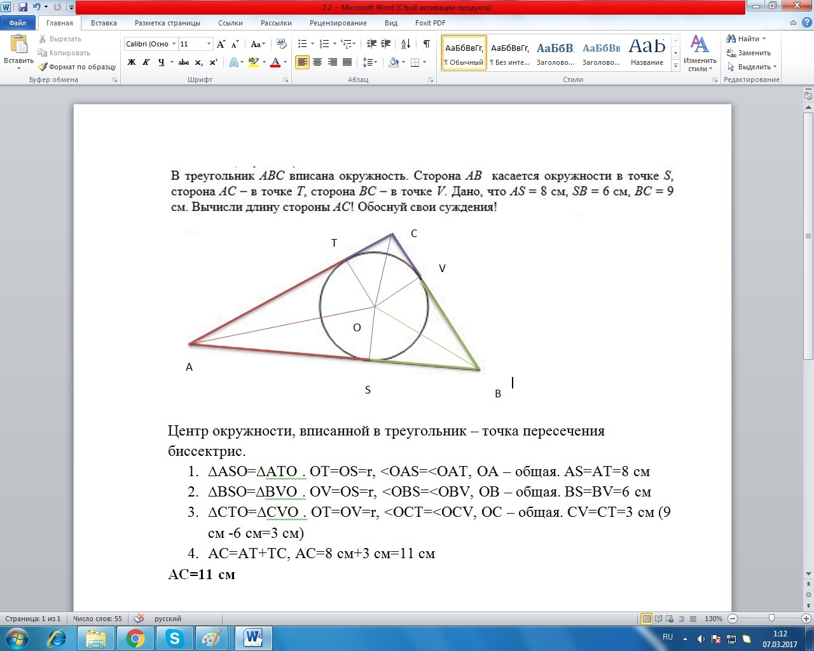Open Change Styles (Изменить стили)
This screenshot has width=814, height=651.
click(x=700, y=53)
